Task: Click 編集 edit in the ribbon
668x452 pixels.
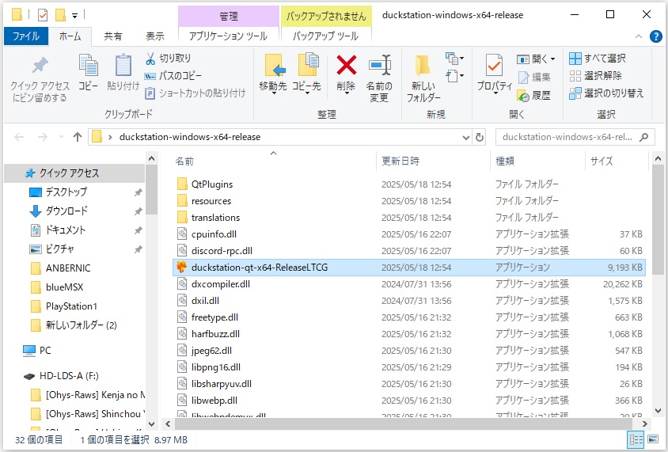Action: pyautogui.click(x=534, y=77)
